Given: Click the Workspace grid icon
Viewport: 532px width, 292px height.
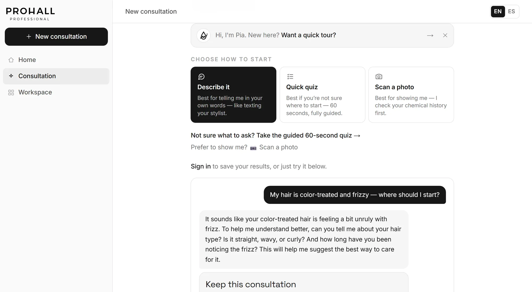Looking at the screenshot, I should pos(11,92).
